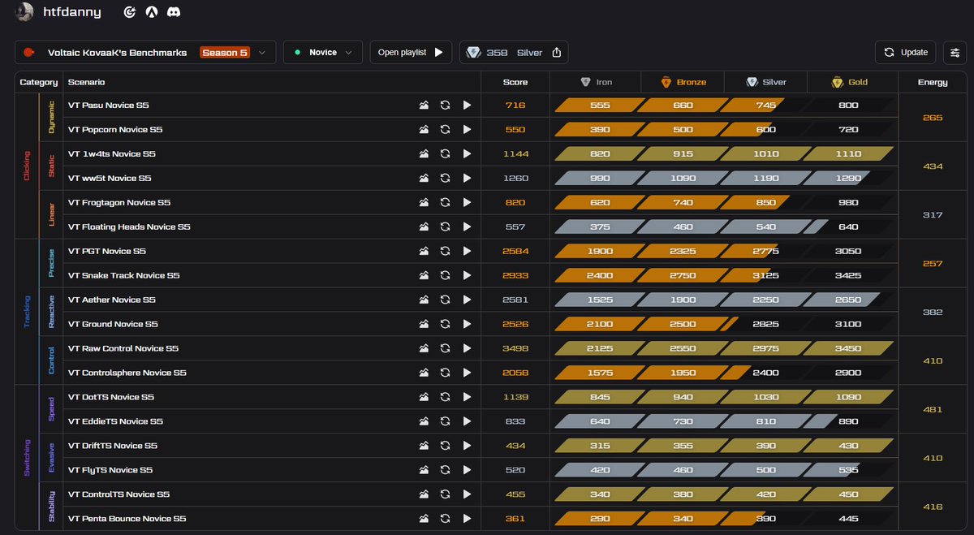The image size is (974, 535).
Task: Refresh VT Penta Bounce Novice S5 score
Action: pos(445,520)
